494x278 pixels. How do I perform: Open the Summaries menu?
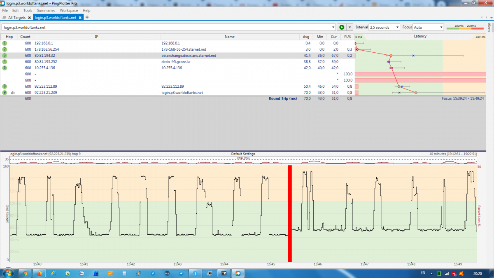click(x=46, y=10)
